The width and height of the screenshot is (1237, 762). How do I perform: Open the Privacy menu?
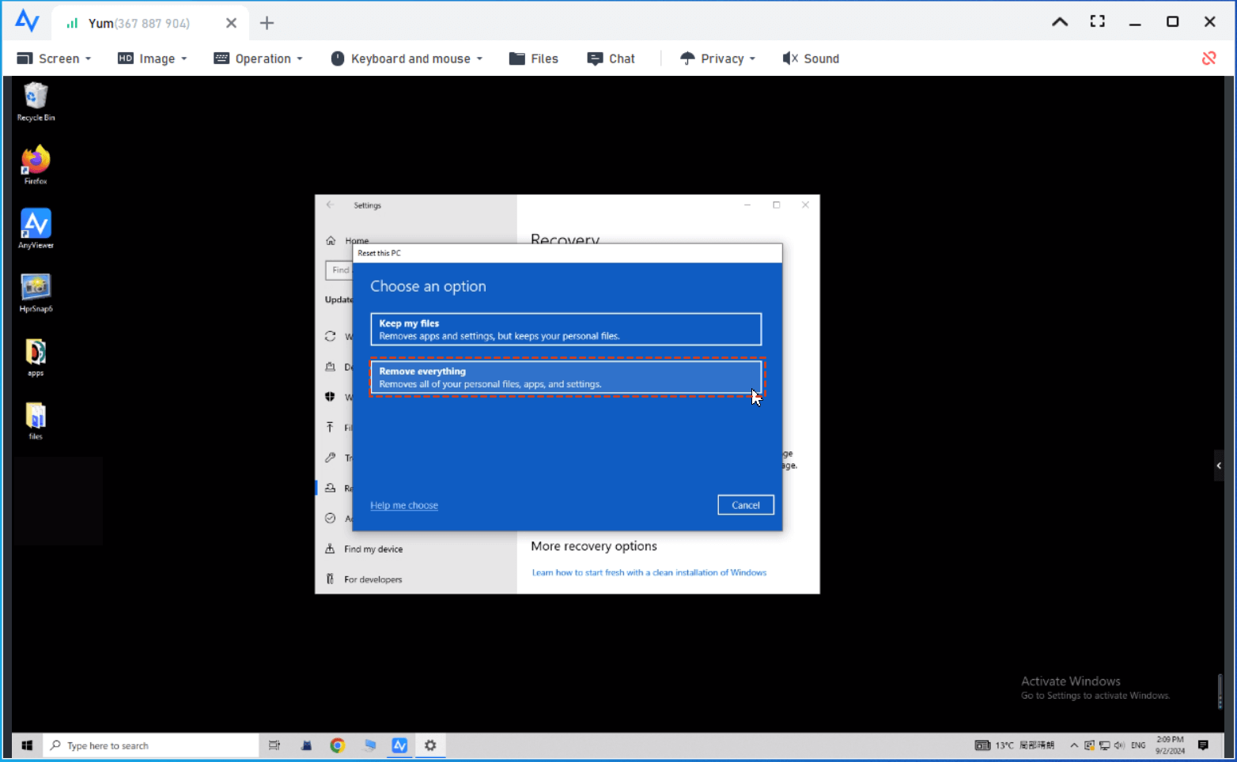pos(717,58)
